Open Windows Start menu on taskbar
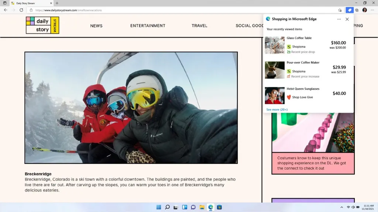Image resolution: width=378 pixels, height=212 pixels. (159, 207)
